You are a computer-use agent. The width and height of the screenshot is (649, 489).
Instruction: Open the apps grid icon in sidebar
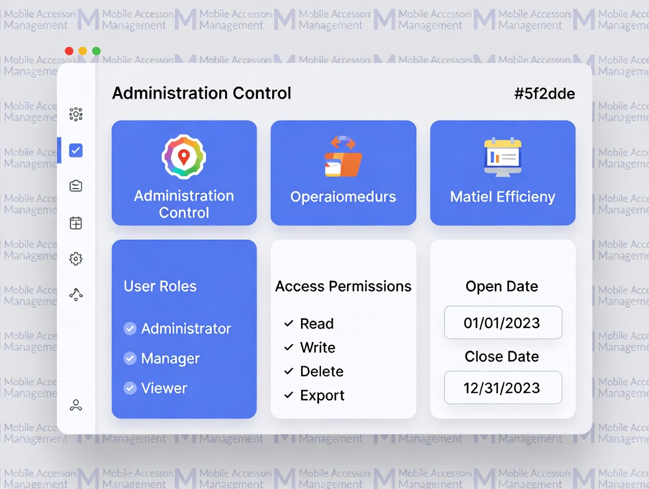76,114
